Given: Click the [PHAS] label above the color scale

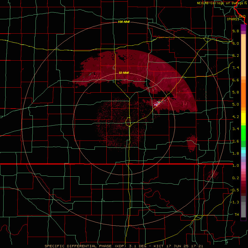Looking at the screenshot, I should [233, 19].
